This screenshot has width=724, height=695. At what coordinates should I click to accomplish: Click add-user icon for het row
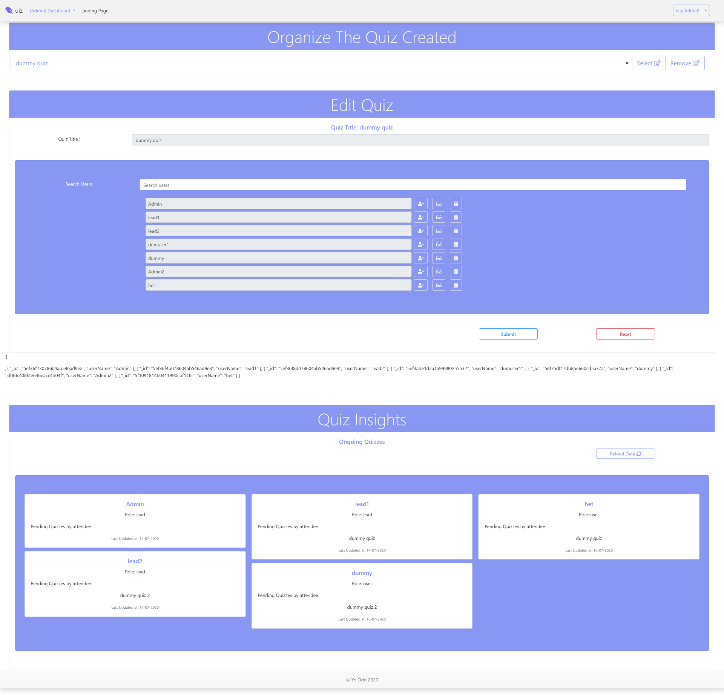click(420, 285)
